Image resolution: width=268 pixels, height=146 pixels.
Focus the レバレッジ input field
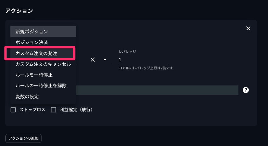click(x=143, y=60)
